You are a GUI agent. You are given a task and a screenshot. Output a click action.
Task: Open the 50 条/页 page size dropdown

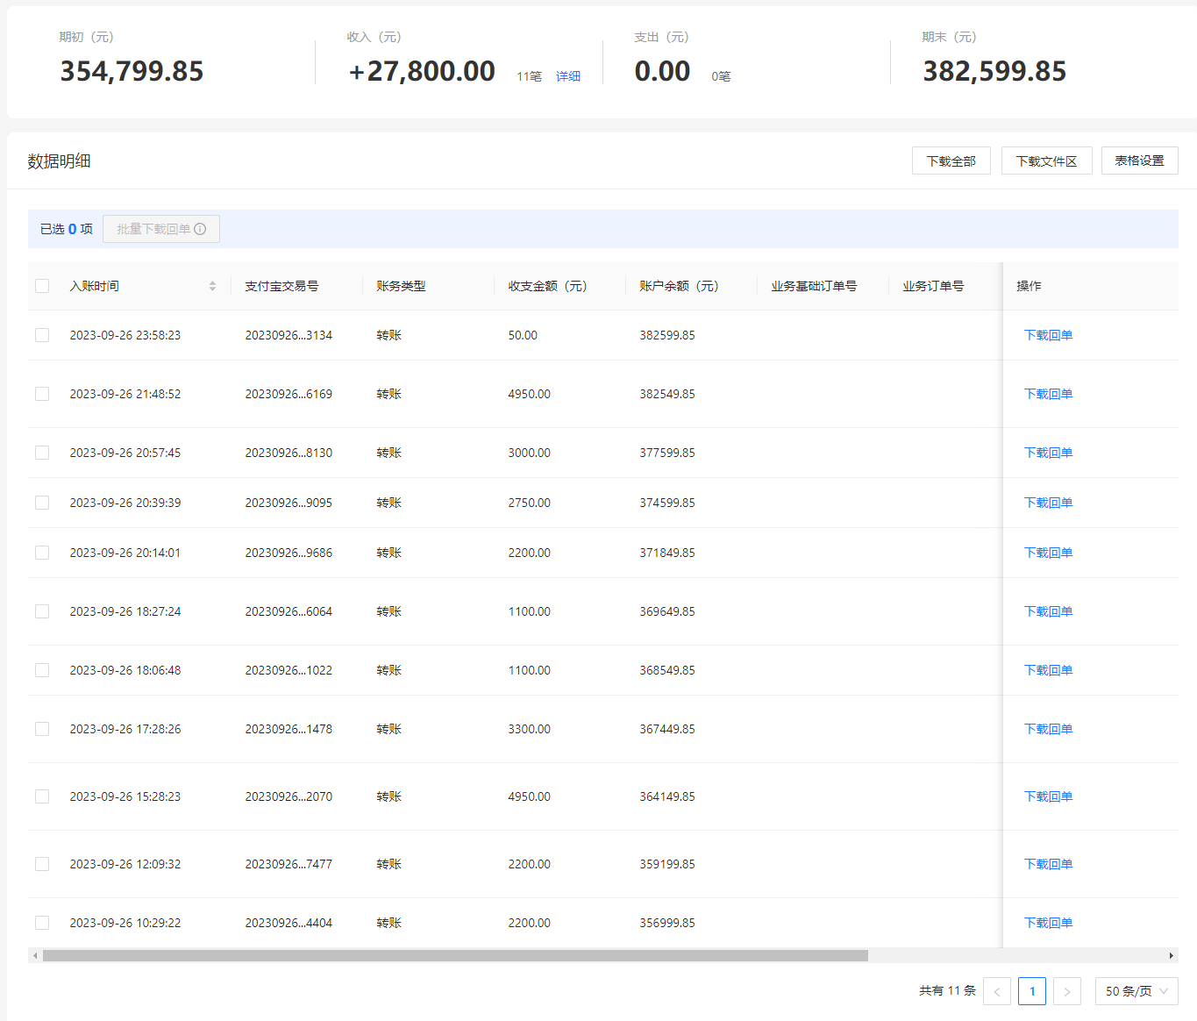coord(1136,991)
